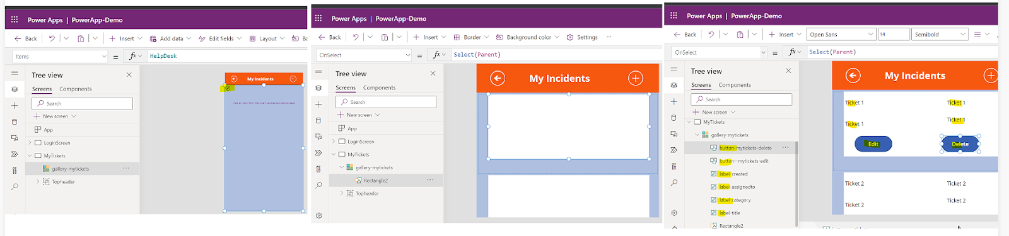Click New screen in middle screenshot

359,115
